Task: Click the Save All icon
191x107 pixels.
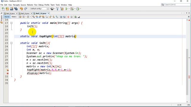Action: pos(16,9)
